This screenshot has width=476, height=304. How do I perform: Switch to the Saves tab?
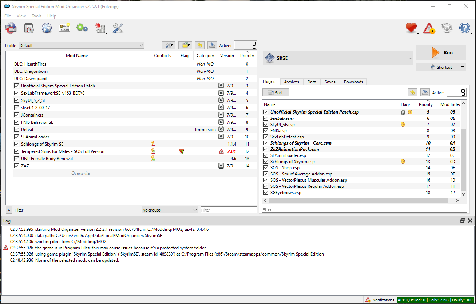(x=330, y=82)
